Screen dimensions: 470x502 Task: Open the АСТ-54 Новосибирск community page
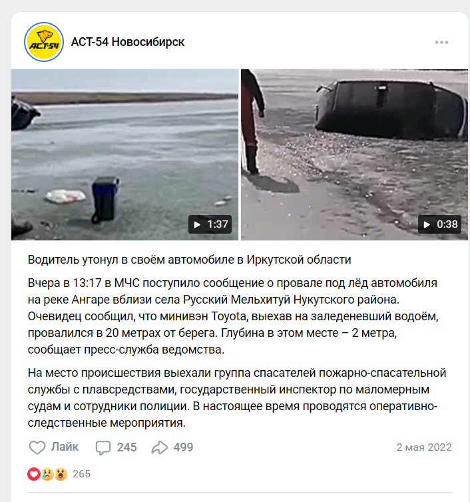[x=127, y=42]
